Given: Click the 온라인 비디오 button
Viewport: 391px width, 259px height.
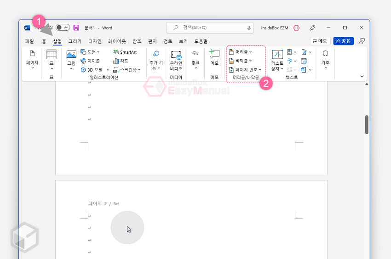Looking at the screenshot, I should pyautogui.click(x=176, y=61).
